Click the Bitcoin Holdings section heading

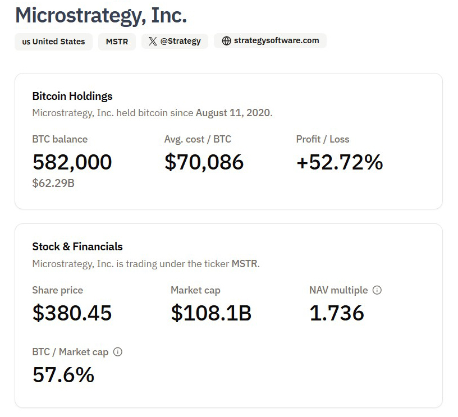coord(72,96)
